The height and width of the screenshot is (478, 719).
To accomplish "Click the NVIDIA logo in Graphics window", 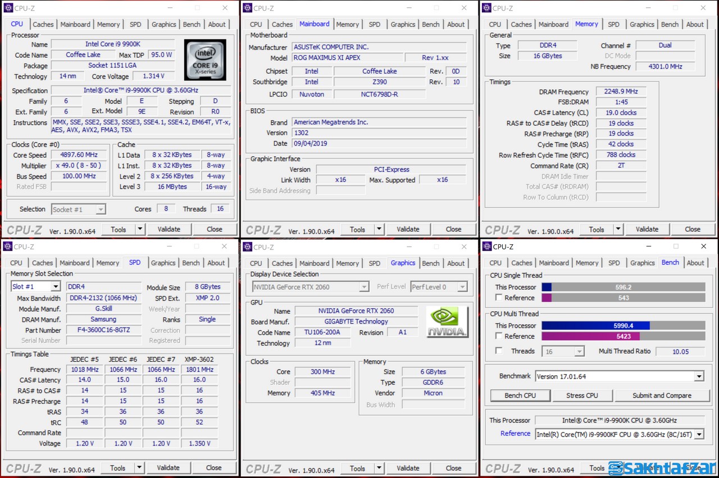I will click(x=447, y=322).
